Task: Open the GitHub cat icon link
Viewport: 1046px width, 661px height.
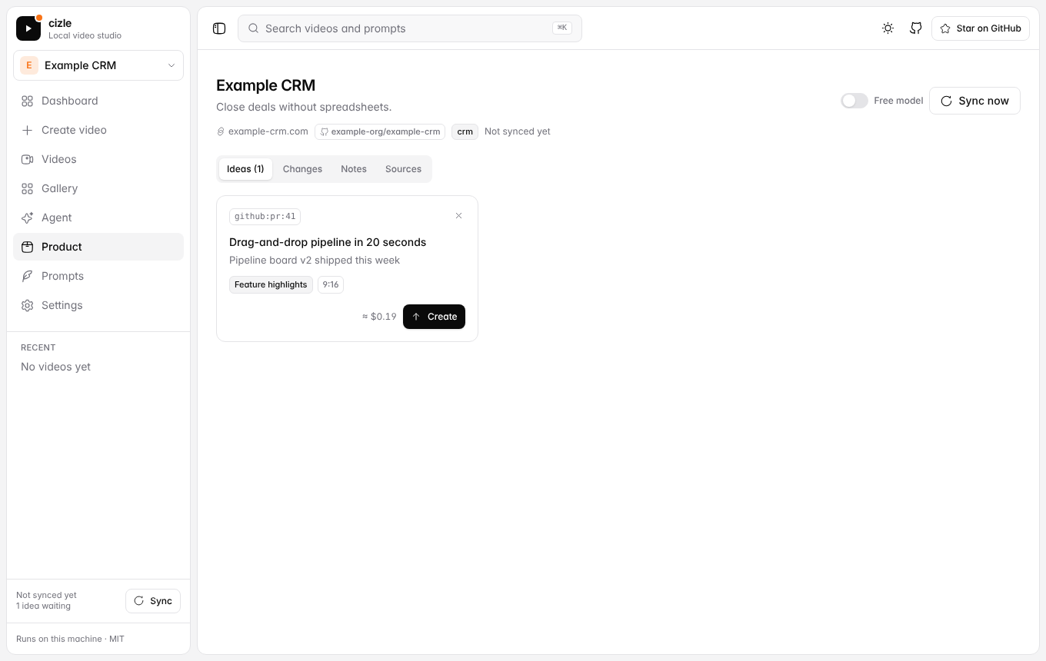Action: click(x=916, y=28)
